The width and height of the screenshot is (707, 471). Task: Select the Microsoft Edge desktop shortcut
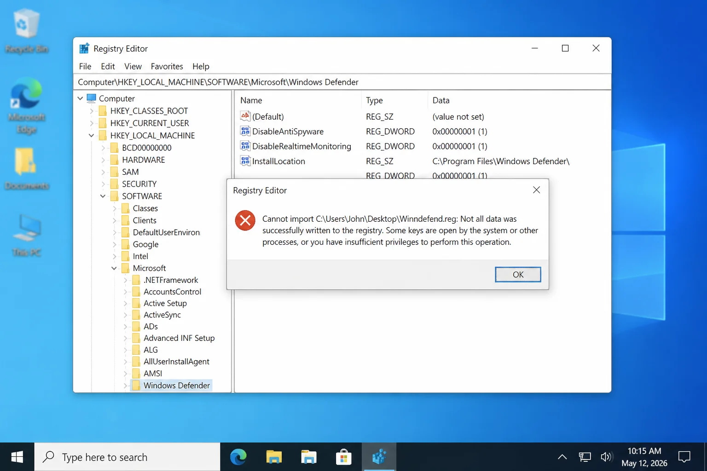(x=27, y=106)
